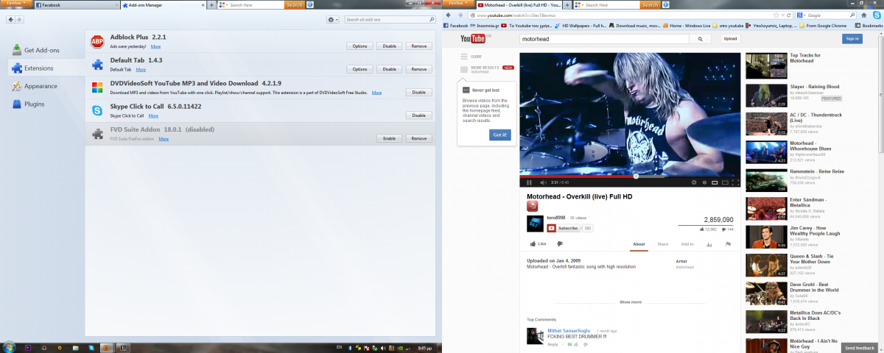The width and height of the screenshot is (884, 353).
Task: Open the Firefox menu in the Add-ons Manager window
Action: pyautogui.click(x=16, y=4)
